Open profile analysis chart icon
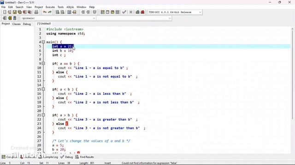 137,12
